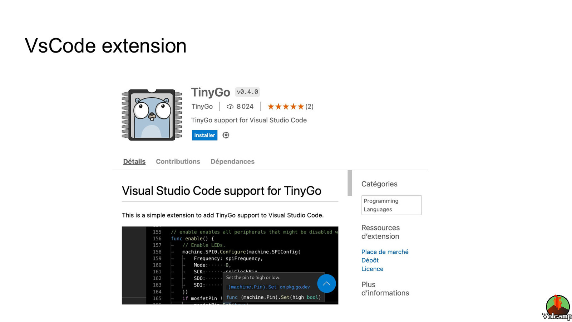
Task: Click the 'on pkg.go.dev' link in tooltip
Action: pyautogui.click(x=295, y=287)
